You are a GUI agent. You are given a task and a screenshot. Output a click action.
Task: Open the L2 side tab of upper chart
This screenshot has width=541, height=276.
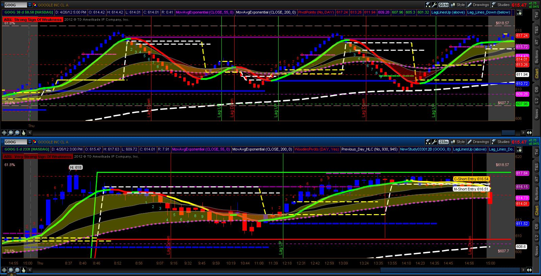(537, 100)
